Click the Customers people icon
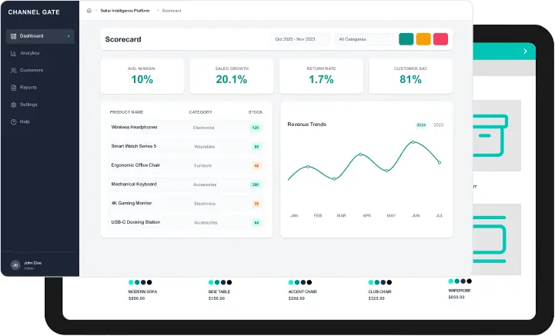 [13, 70]
